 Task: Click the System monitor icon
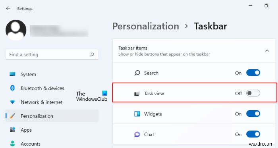coord(12,74)
